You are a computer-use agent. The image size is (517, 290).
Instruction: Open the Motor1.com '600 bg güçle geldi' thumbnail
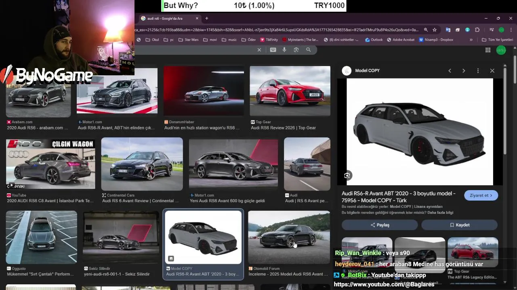click(233, 163)
